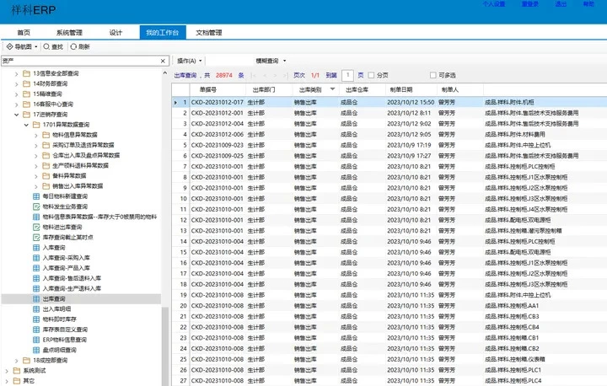This screenshot has height=386, width=607.
Task: Open the 物料发生业务查询 green report icon
Action: pyautogui.click(x=36, y=206)
